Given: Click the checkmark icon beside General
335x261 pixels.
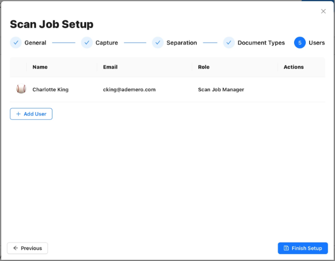Looking at the screenshot, I should point(16,43).
